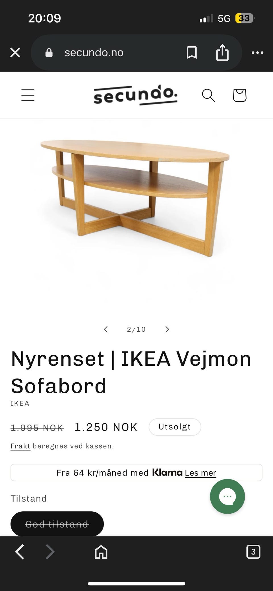
Task: Go to browser home icon
Action: 101,552
